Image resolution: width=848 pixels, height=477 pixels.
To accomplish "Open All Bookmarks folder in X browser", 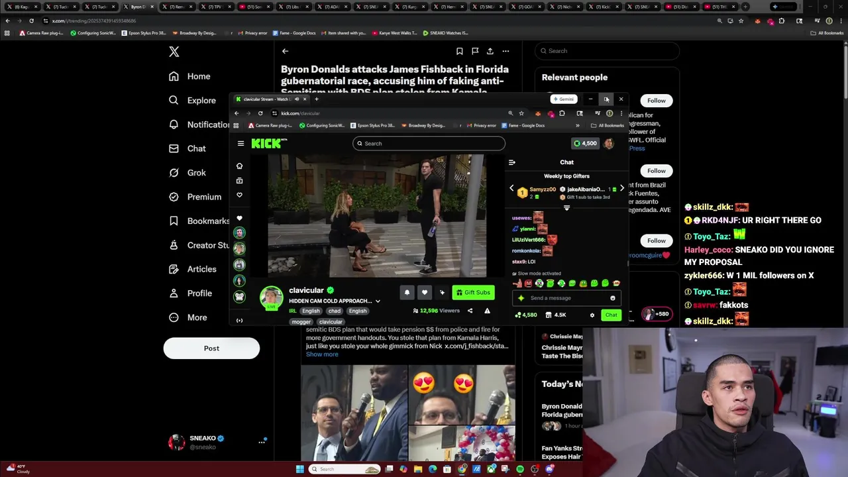I will (x=827, y=32).
